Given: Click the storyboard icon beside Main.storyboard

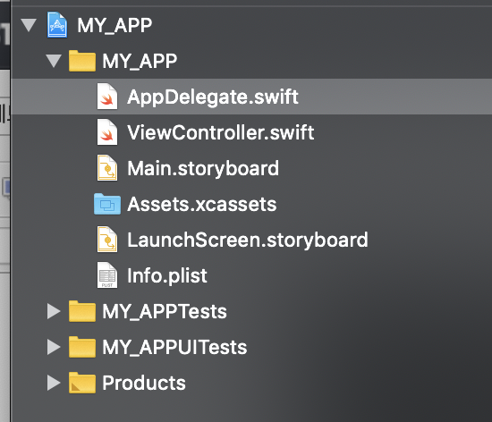Looking at the screenshot, I should coord(107,168).
